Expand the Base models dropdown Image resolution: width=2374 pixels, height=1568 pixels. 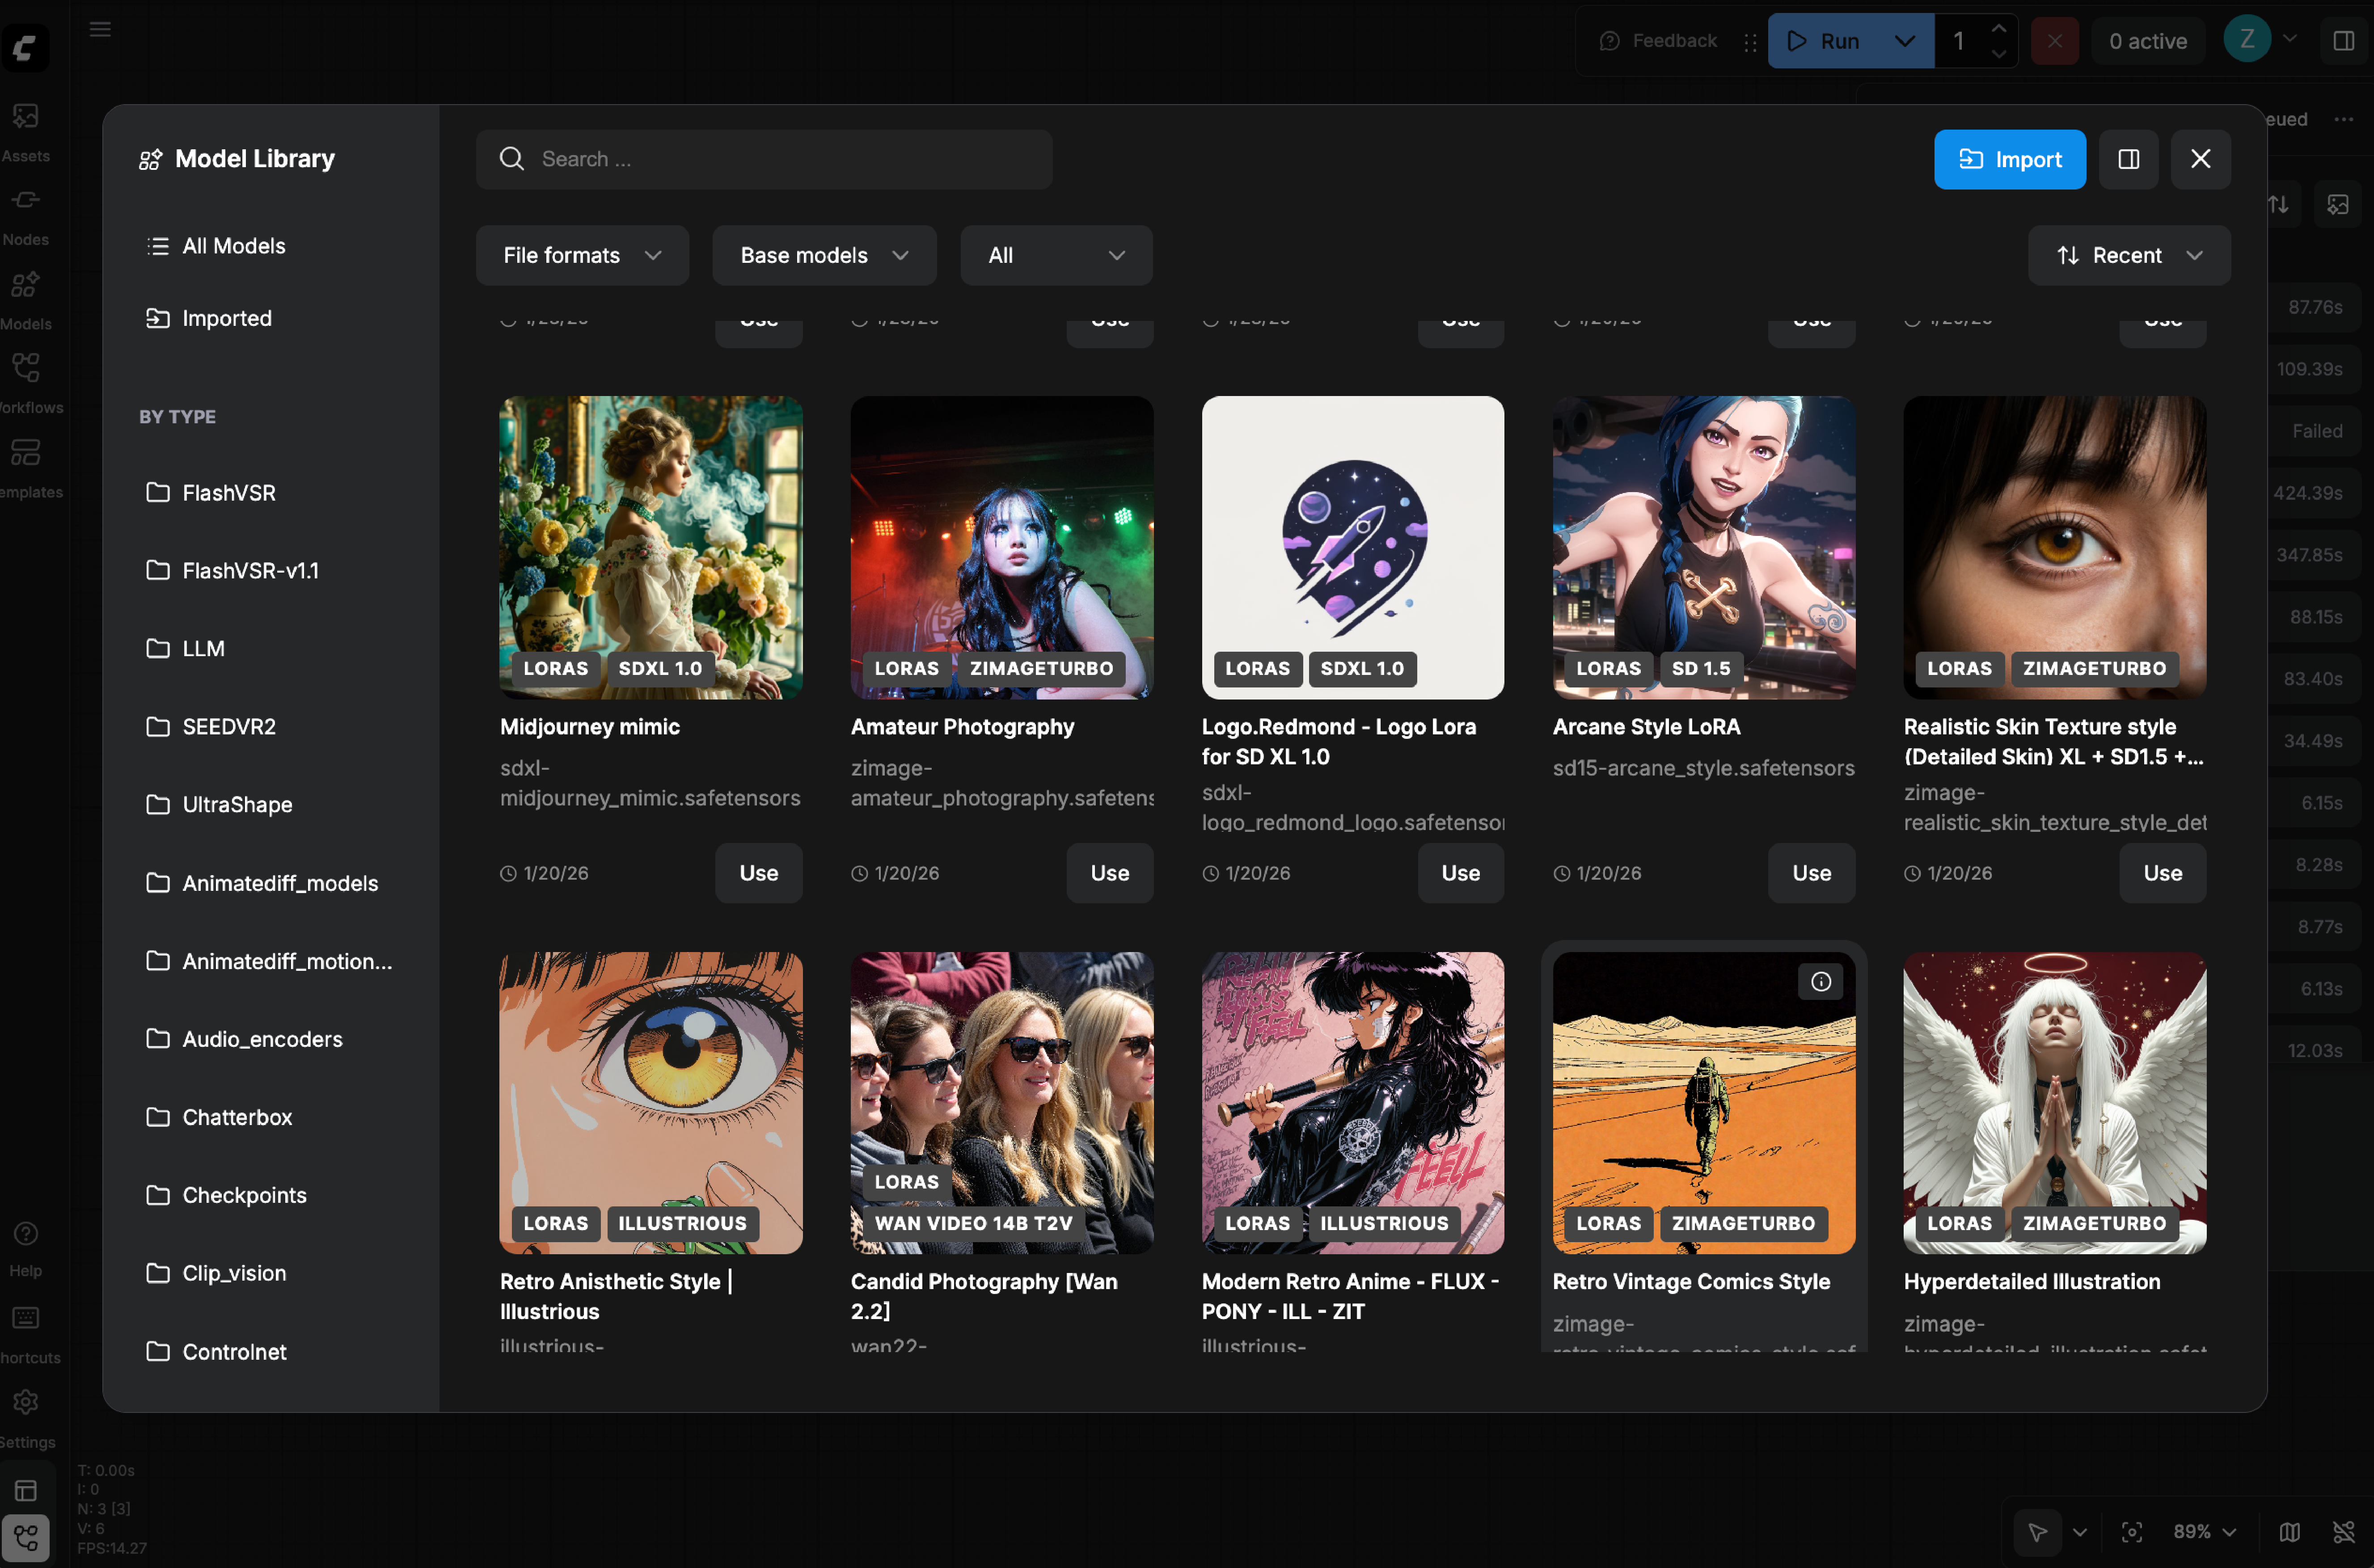823,255
